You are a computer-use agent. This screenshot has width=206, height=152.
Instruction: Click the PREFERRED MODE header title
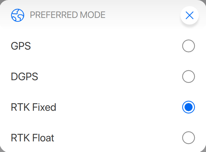coord(68,15)
